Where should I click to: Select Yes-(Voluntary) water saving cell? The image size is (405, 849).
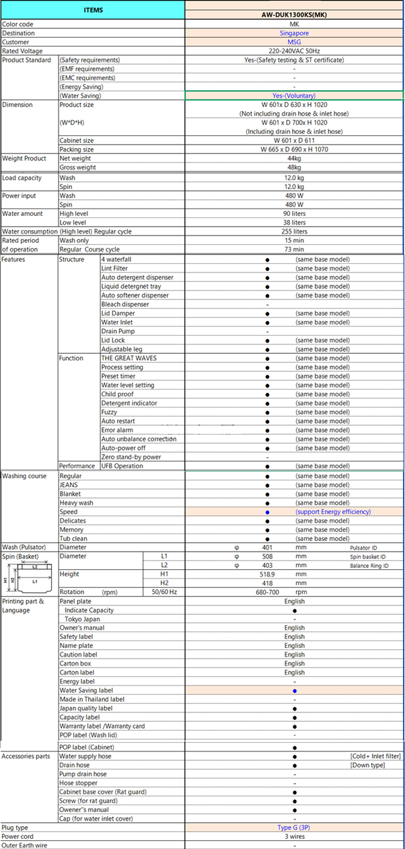point(294,96)
